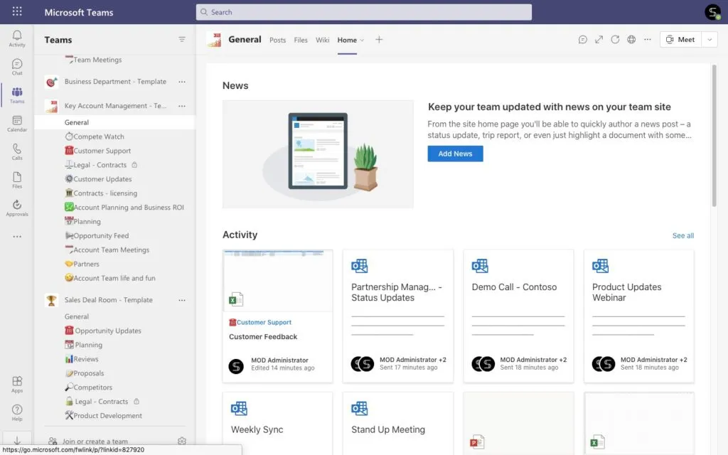Select the Opportunity Updates channel
Viewport: 728px width, 455px height.
click(108, 331)
